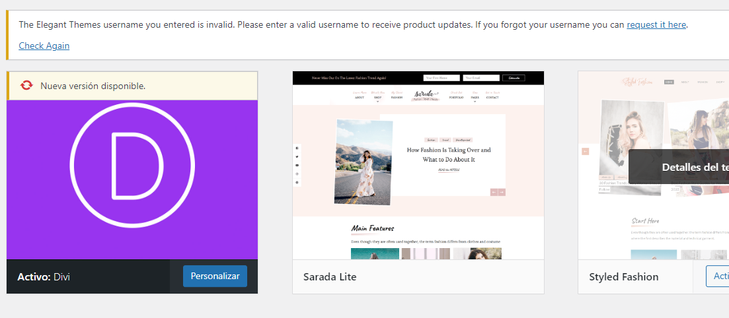Click the Styled Fashion theme name
This screenshot has width=729, height=318.
click(x=623, y=277)
